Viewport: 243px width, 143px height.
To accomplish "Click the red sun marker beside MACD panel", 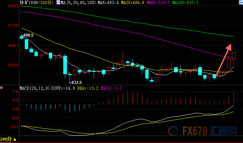I will point(2,88).
